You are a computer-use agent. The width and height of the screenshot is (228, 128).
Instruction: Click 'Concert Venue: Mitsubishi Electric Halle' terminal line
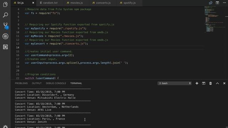(45, 98)
